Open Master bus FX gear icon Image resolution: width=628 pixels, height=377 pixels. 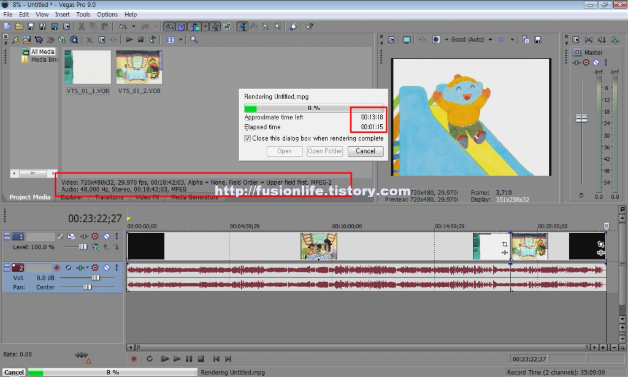586,62
